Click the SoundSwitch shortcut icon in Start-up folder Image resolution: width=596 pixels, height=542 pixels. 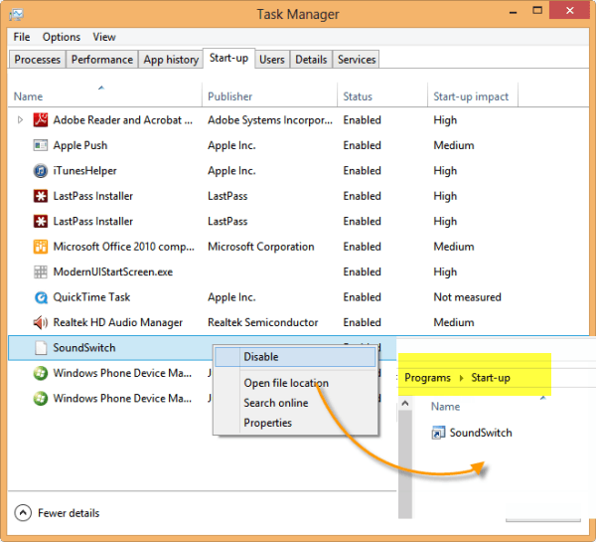[438, 433]
